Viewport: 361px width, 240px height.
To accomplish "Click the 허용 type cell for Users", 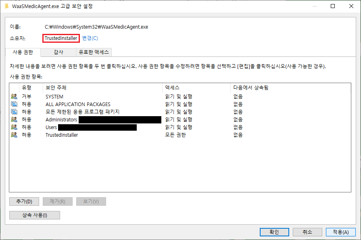I will pyautogui.click(x=27, y=127).
